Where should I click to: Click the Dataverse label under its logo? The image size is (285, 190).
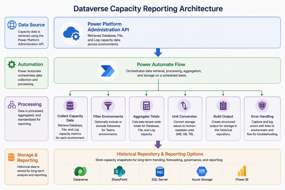tap(81, 179)
